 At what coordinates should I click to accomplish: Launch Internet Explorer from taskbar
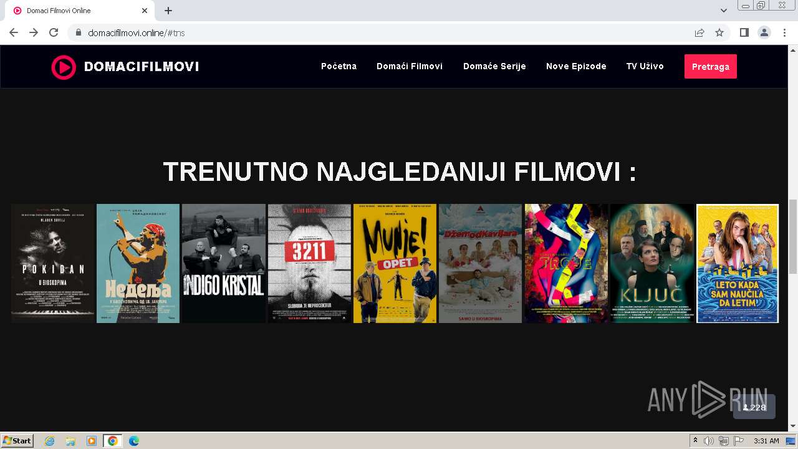(49, 441)
